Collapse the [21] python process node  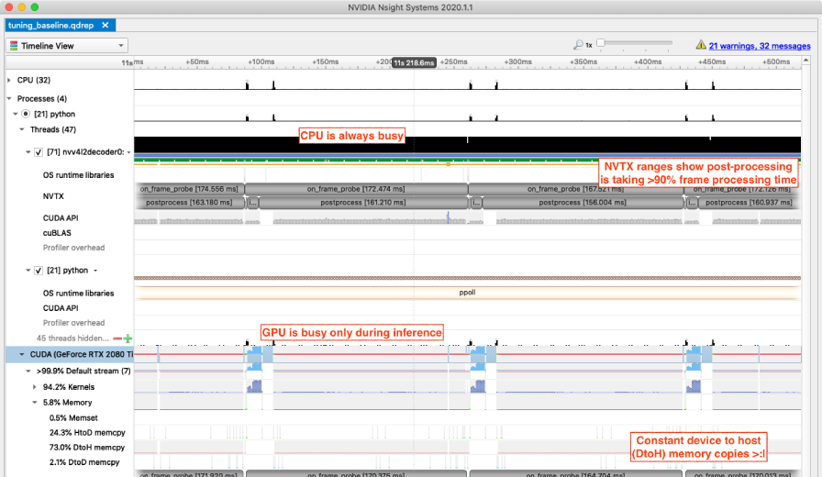(16, 114)
